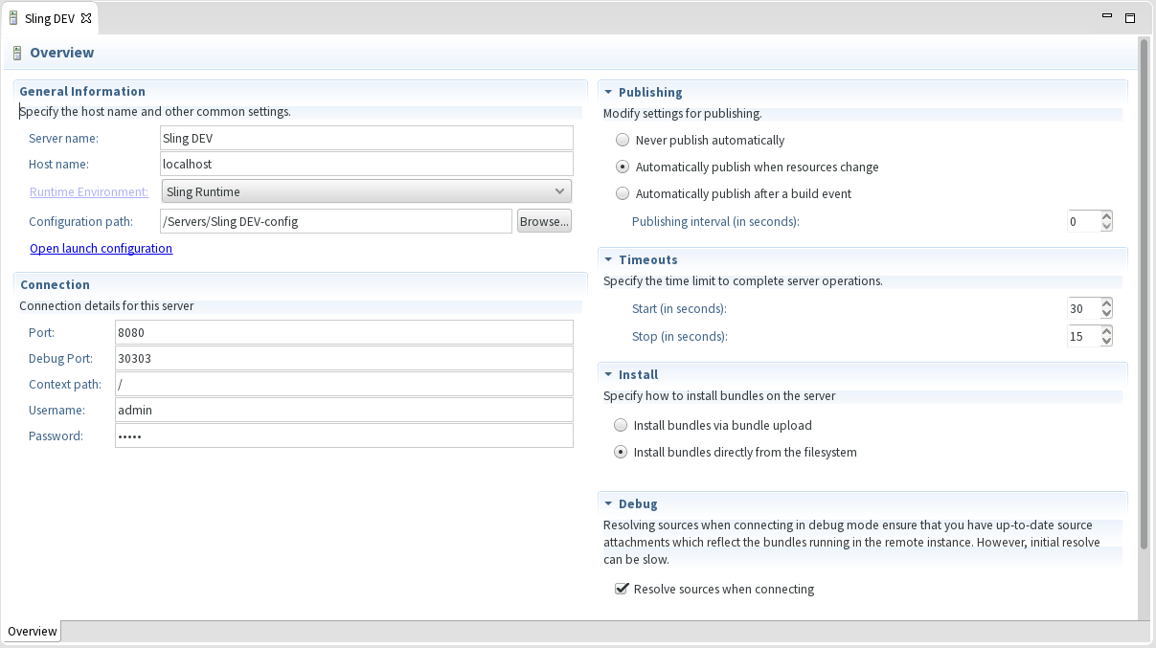Choose Install bundles via bundle upload
The width and height of the screenshot is (1156, 648).
pos(621,425)
